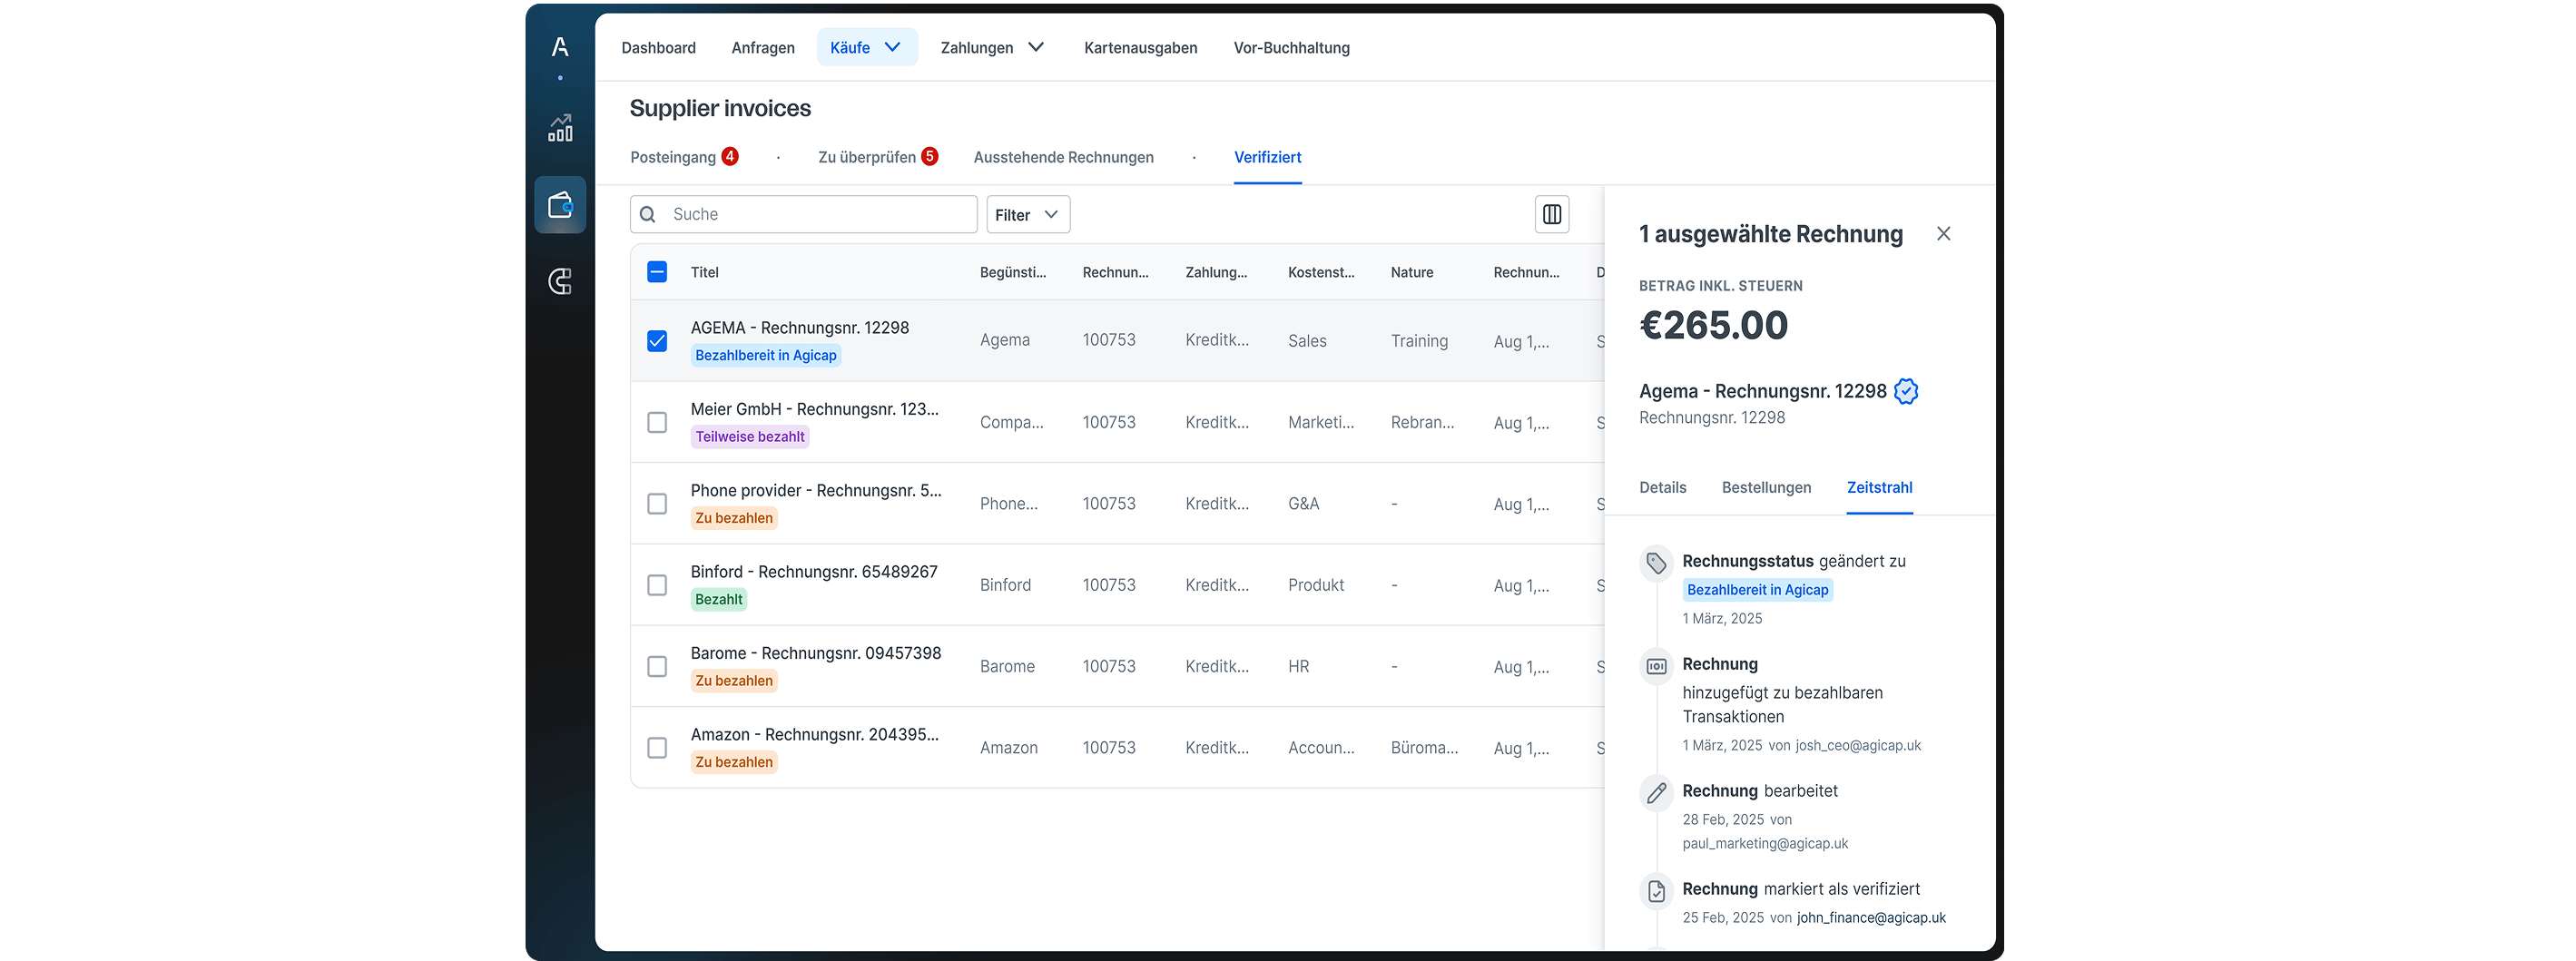Select the Barome invoice checkbox
This screenshot has width=2576, height=961.
(657, 666)
